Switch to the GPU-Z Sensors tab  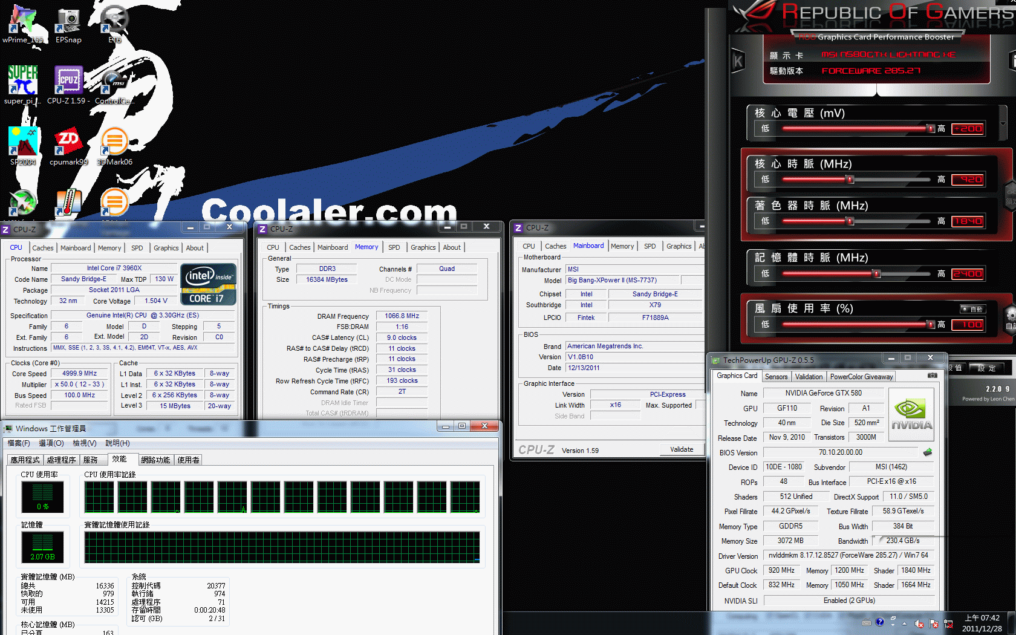(x=776, y=377)
